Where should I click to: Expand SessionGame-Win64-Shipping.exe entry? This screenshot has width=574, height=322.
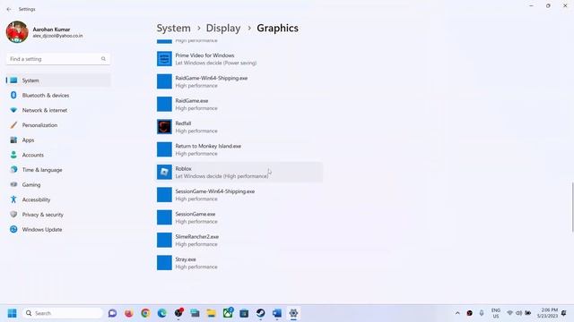point(239,195)
